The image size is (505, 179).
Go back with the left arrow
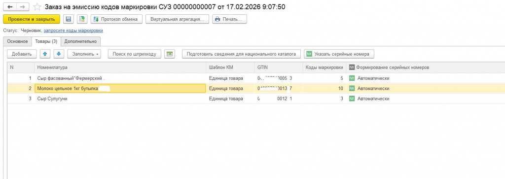pos(9,7)
